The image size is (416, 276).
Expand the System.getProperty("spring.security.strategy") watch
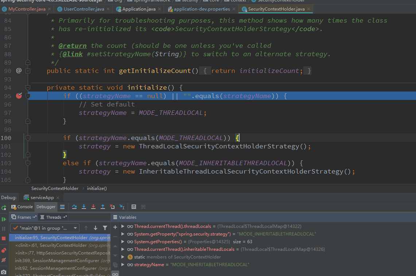123,234
